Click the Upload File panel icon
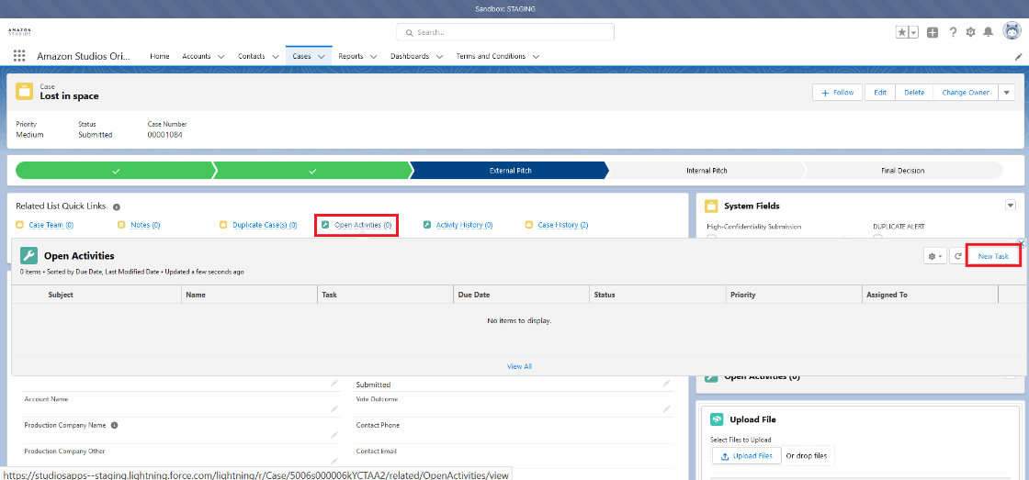The image size is (1029, 480). coord(717,419)
